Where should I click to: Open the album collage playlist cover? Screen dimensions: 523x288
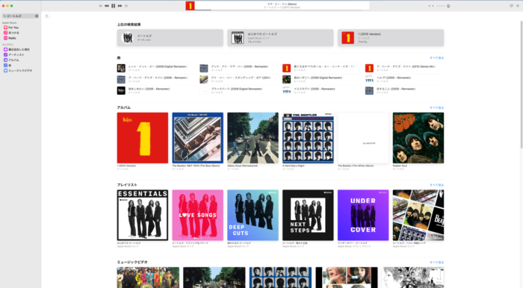(x=418, y=215)
